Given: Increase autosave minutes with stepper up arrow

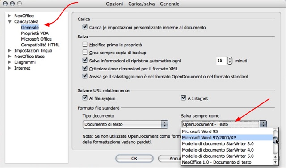Looking at the screenshot, I should (x=230, y=59).
